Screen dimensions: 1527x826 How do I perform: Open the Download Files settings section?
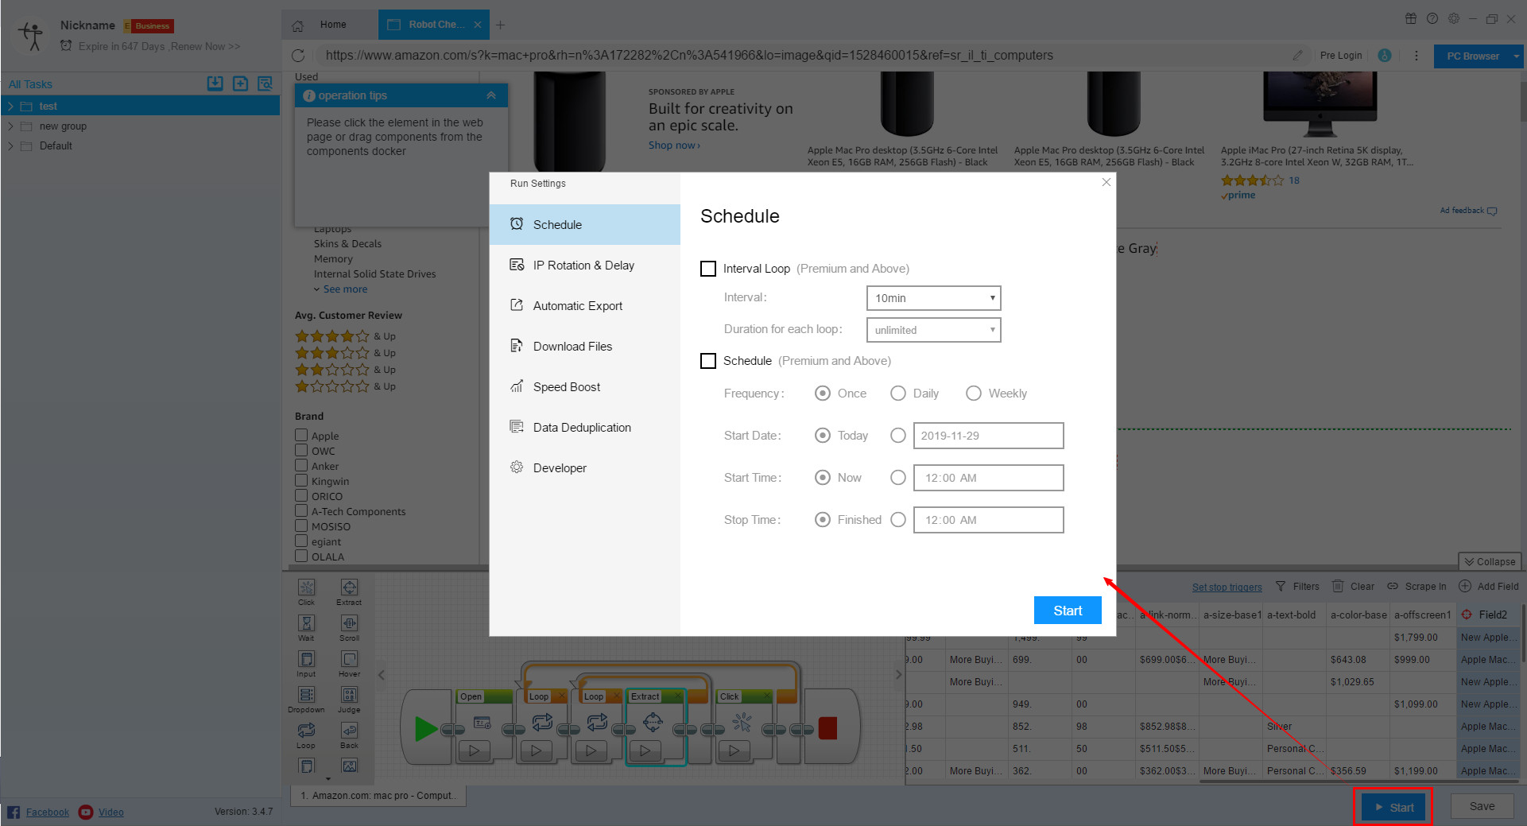(572, 346)
